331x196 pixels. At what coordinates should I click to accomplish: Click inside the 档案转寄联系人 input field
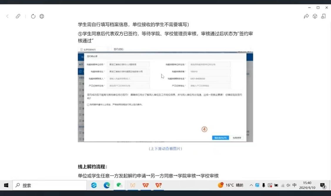point(128,79)
